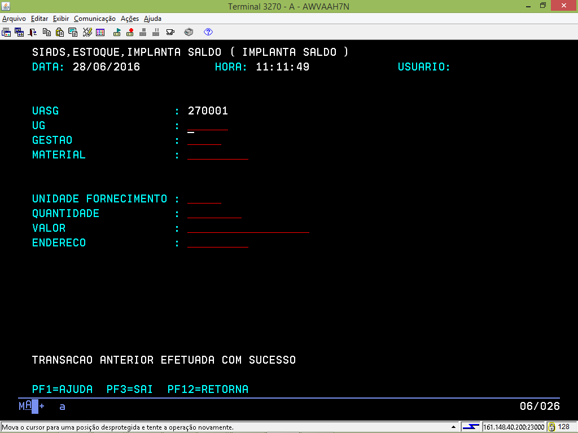This screenshot has width=578, height=433.
Task: Open the Exibir menu
Action: tap(61, 19)
